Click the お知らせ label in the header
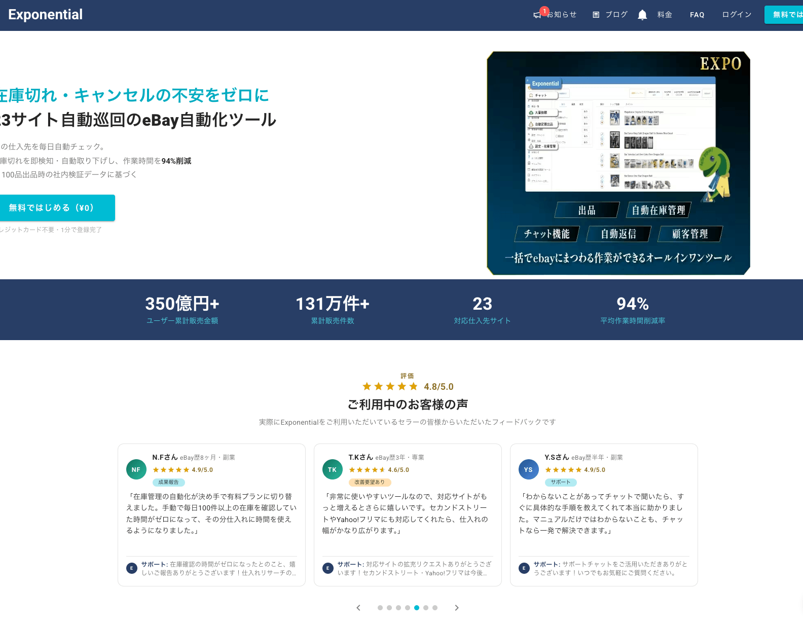Image resolution: width=803 pixels, height=627 pixels. 562,15
